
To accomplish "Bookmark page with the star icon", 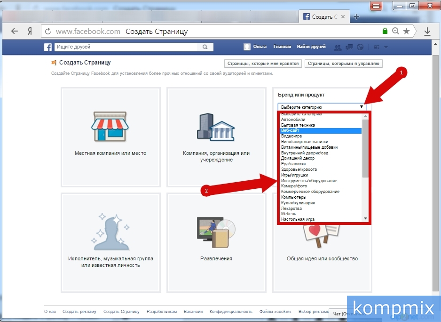I will click(406, 31).
